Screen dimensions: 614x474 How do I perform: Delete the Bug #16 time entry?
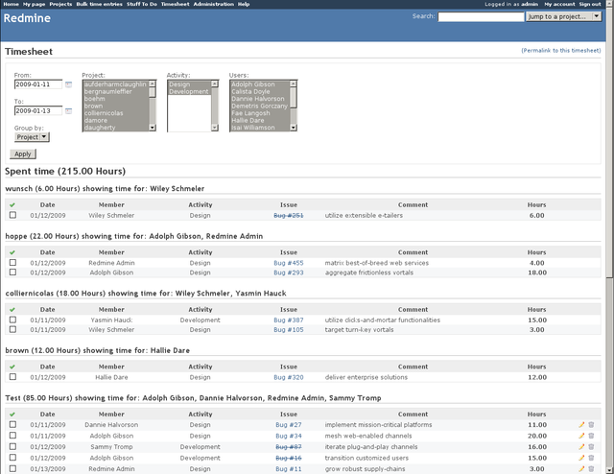pyautogui.click(x=591, y=458)
